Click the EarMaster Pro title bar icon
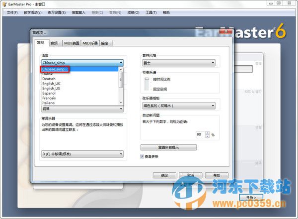 4,4
